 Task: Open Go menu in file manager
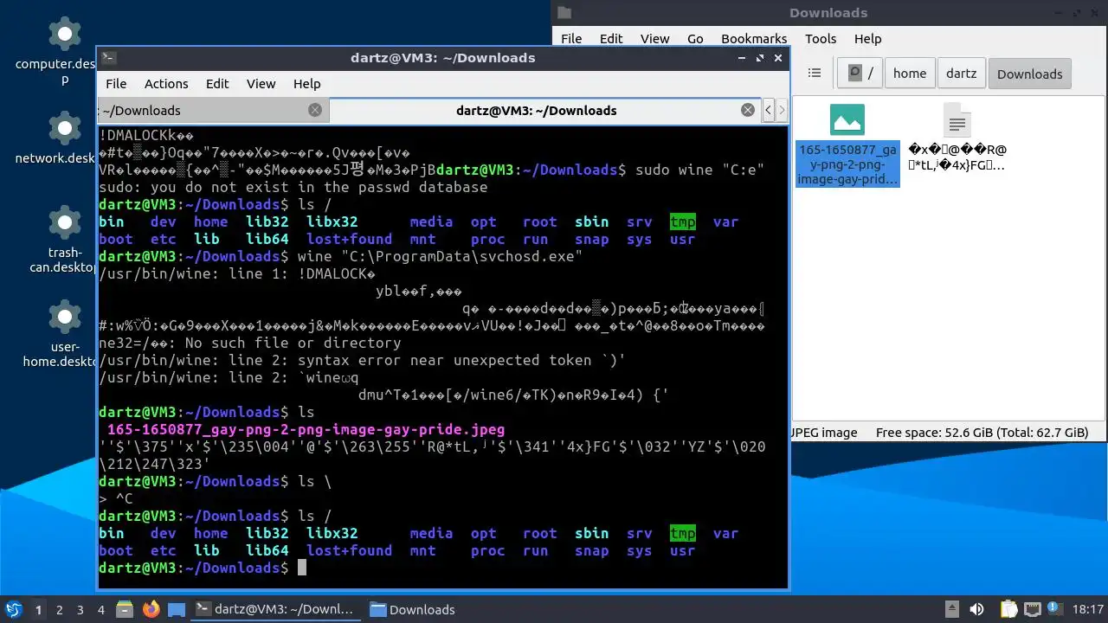695,39
